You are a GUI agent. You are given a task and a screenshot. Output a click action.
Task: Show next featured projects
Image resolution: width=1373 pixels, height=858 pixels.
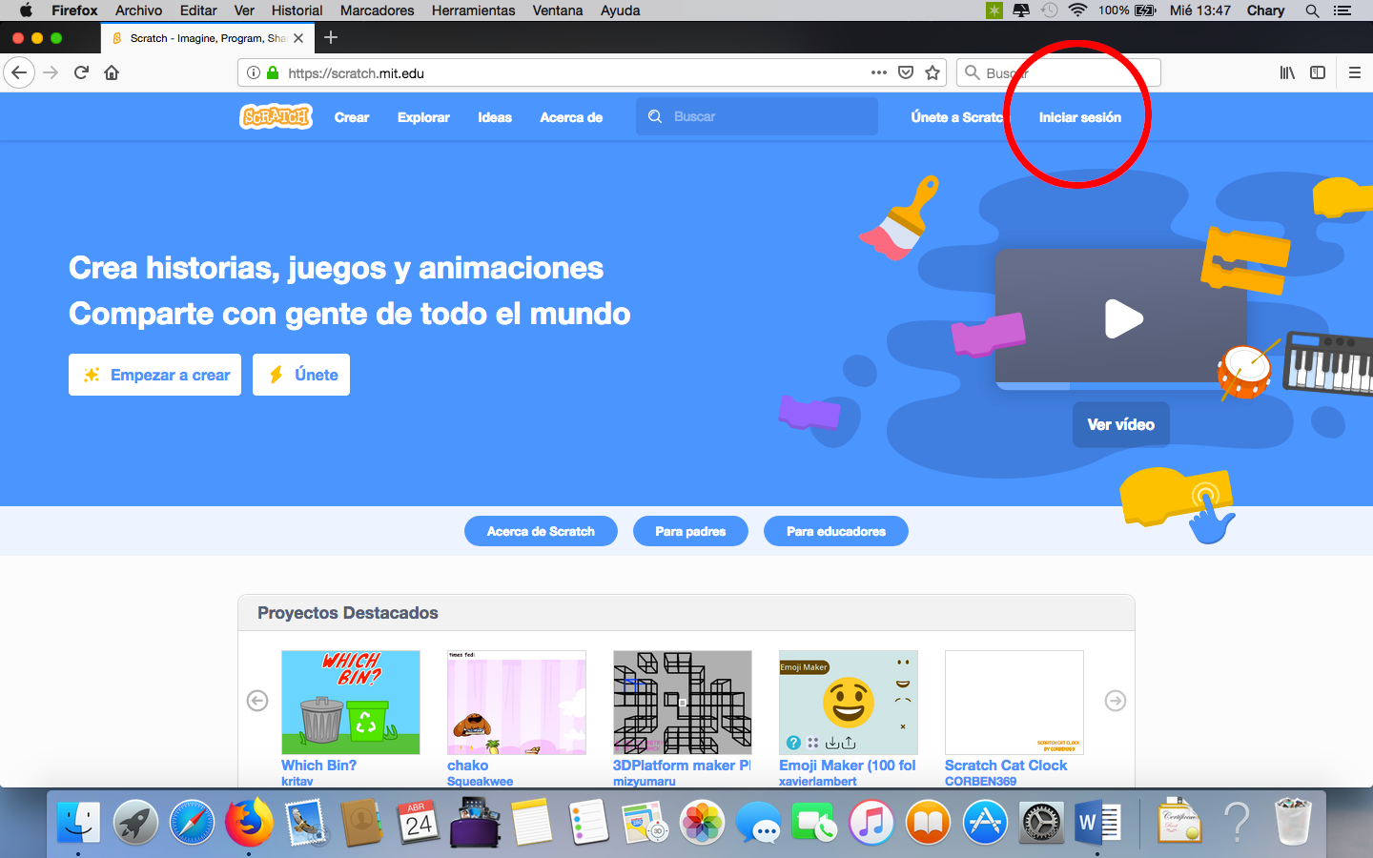1116,701
